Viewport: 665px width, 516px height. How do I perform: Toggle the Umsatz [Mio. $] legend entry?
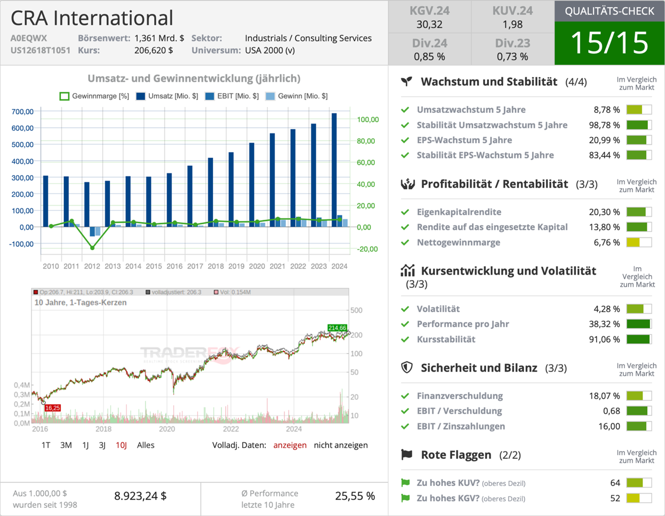[x=167, y=96]
